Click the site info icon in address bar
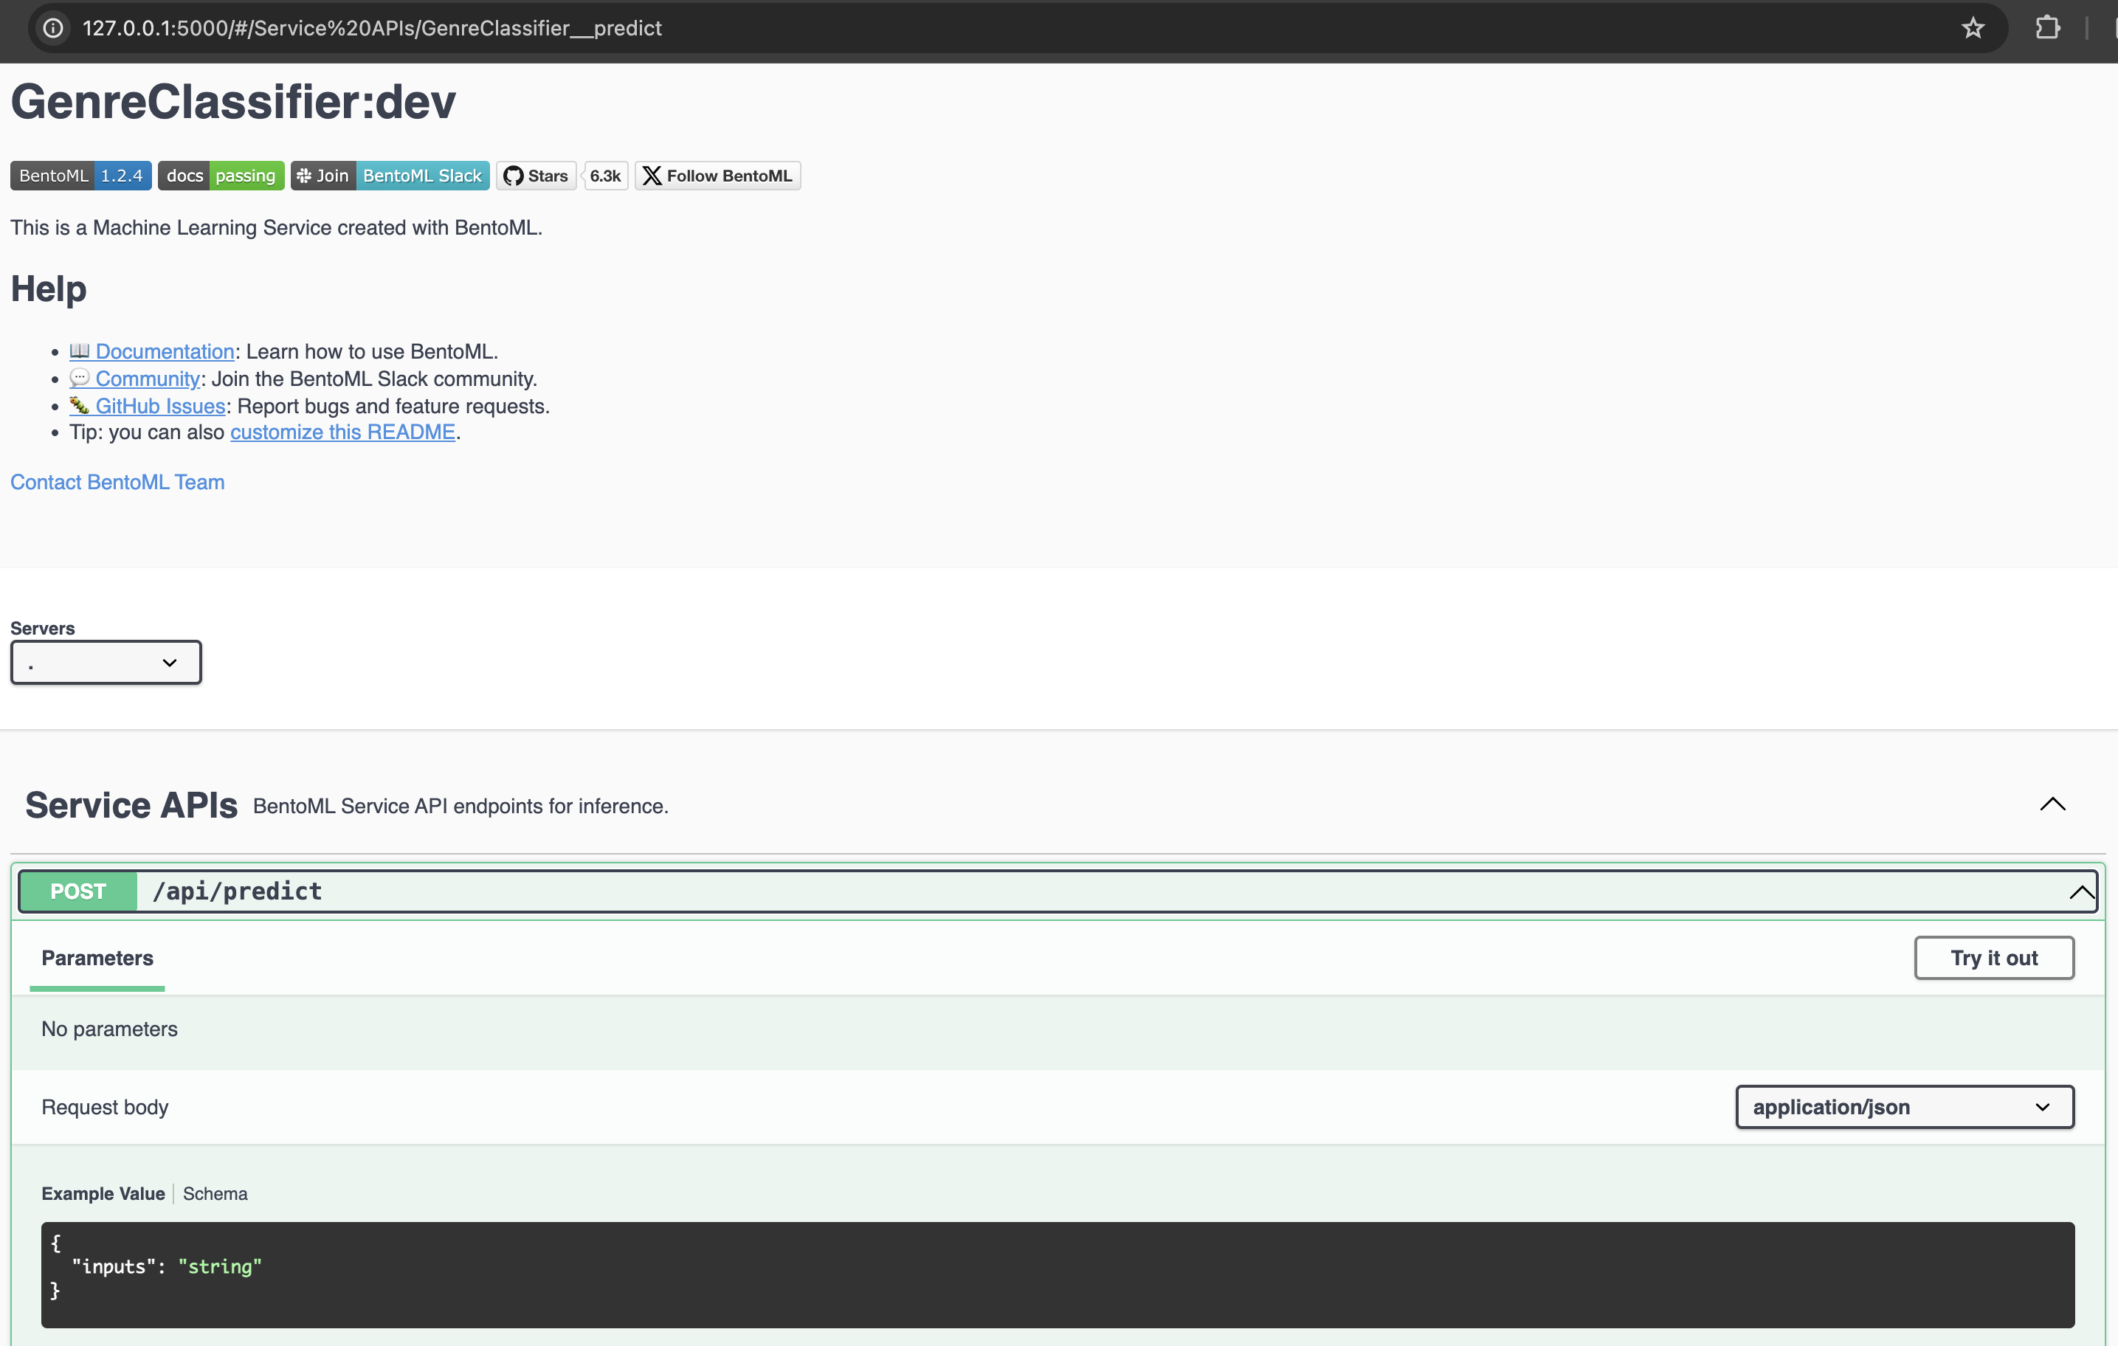The image size is (2118, 1346). coord(54,28)
